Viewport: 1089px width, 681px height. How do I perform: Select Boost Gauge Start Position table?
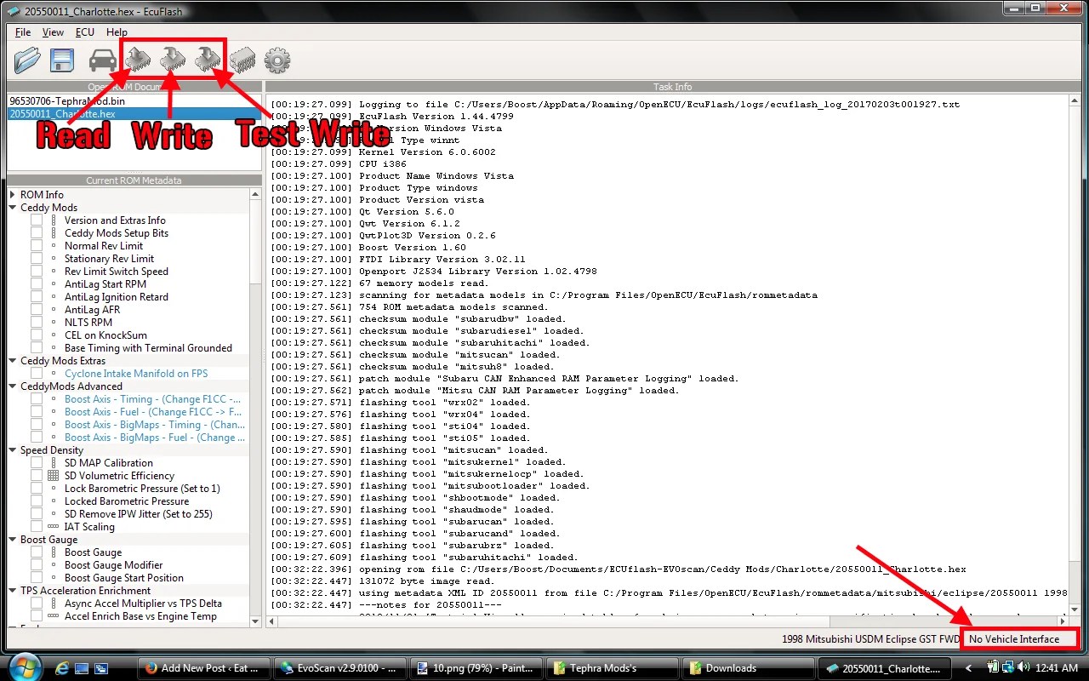click(x=124, y=577)
